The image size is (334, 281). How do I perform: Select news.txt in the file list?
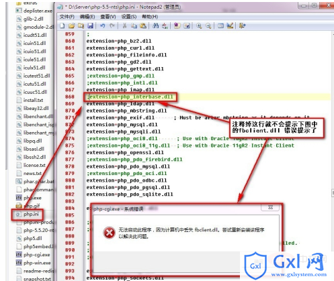tap(32, 173)
